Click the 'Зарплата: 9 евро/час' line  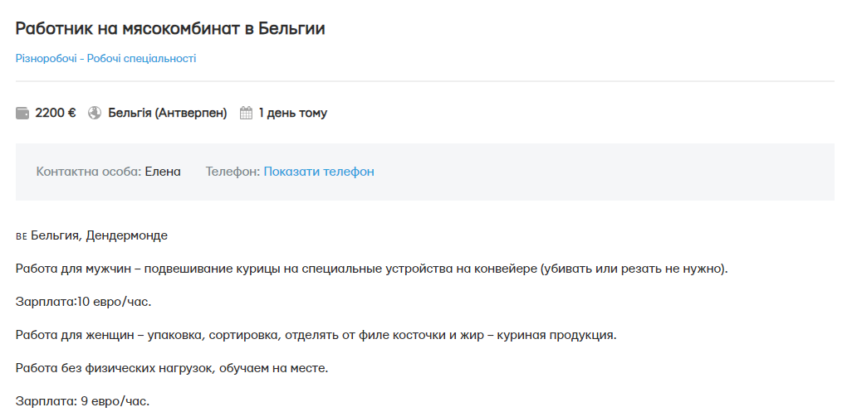[x=82, y=401]
